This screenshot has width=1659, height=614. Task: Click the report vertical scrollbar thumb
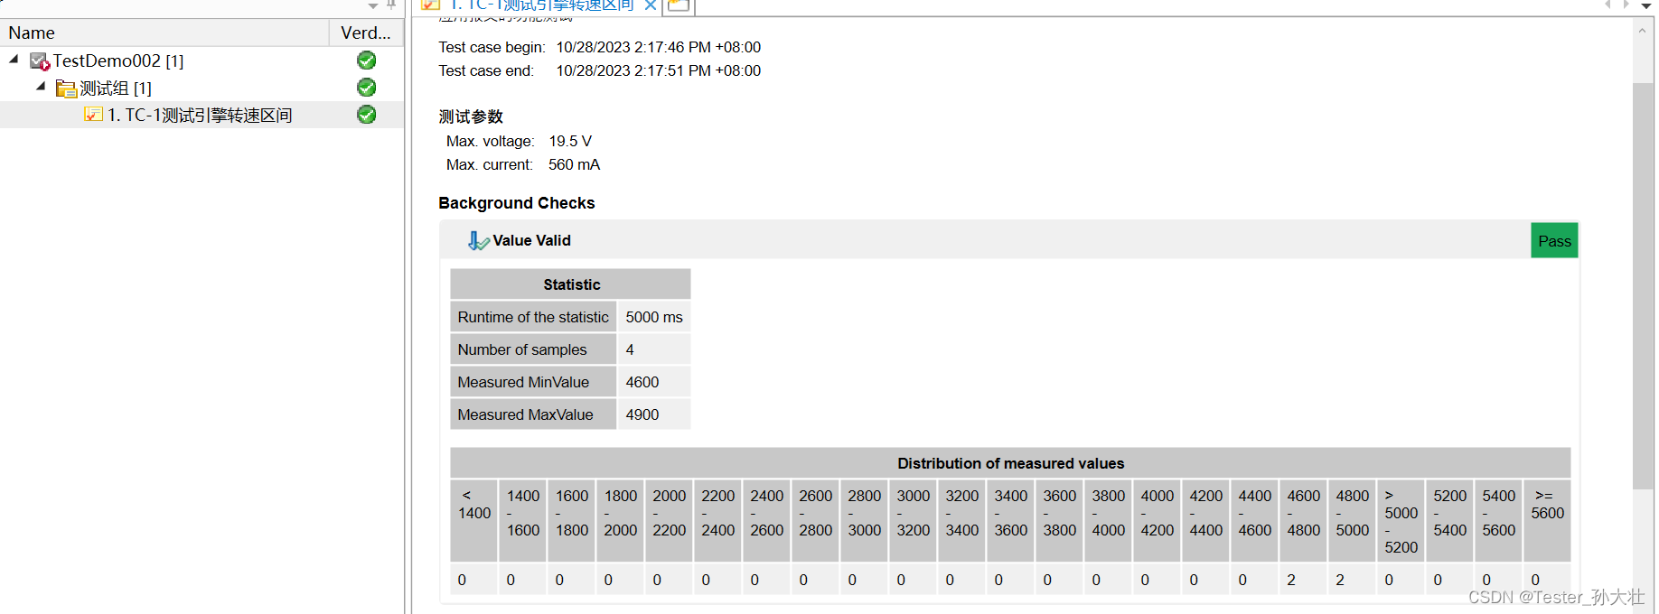[x=1643, y=284]
